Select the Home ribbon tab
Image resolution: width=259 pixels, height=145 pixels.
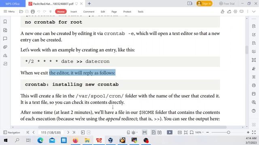click(x=61, y=12)
